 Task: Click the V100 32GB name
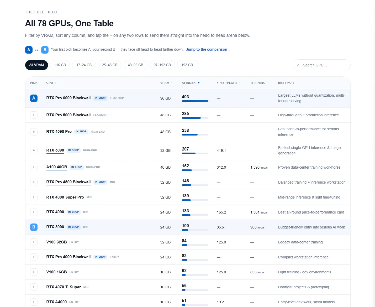point(56,242)
